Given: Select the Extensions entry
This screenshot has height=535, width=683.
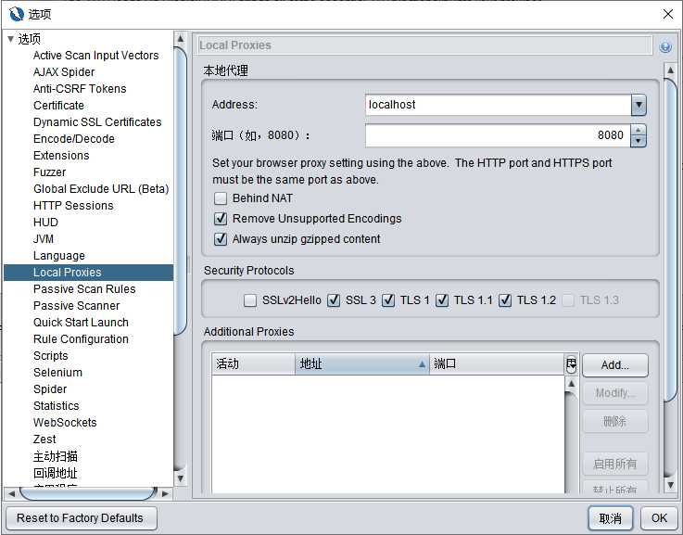Looking at the screenshot, I should tap(61, 156).
